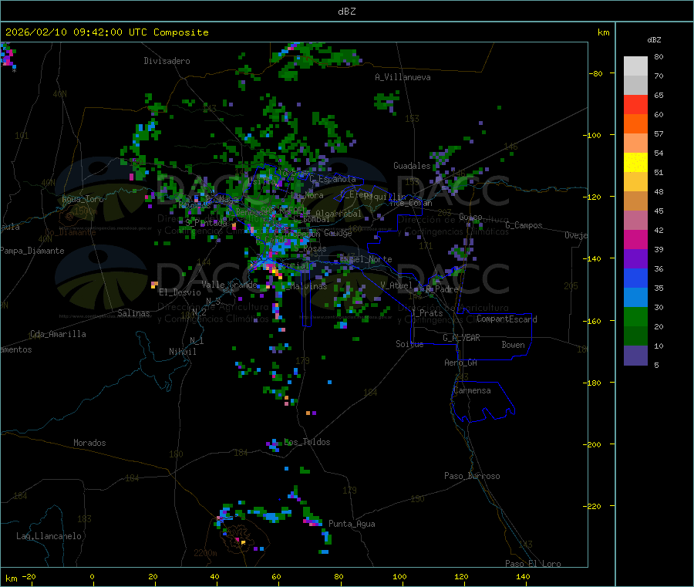Click the Guadales location label
Image resolution: width=694 pixels, height=587 pixels.
pyautogui.click(x=412, y=166)
